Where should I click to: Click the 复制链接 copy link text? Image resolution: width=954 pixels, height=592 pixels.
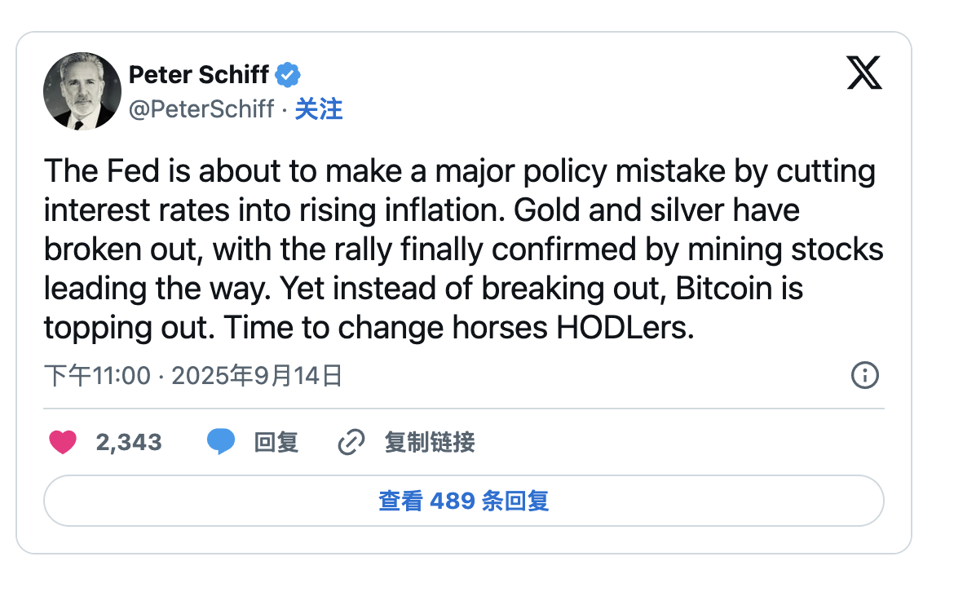tap(430, 443)
